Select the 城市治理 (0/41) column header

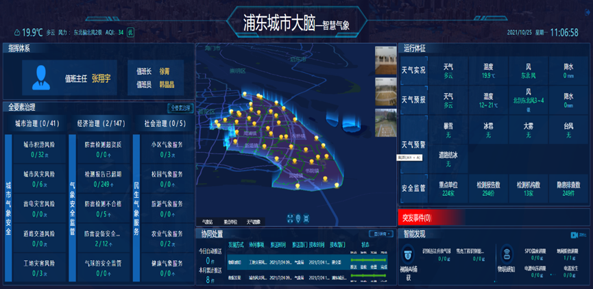point(37,123)
